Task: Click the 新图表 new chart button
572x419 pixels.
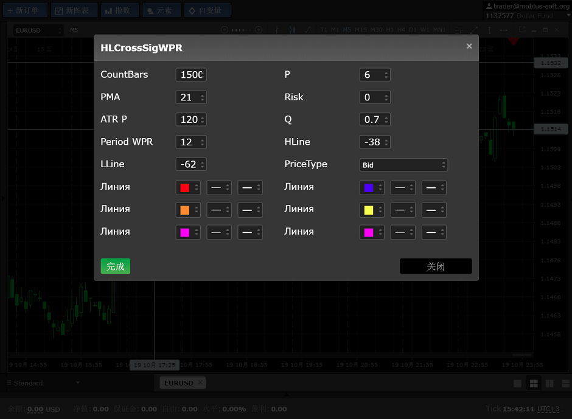Action: [74, 10]
